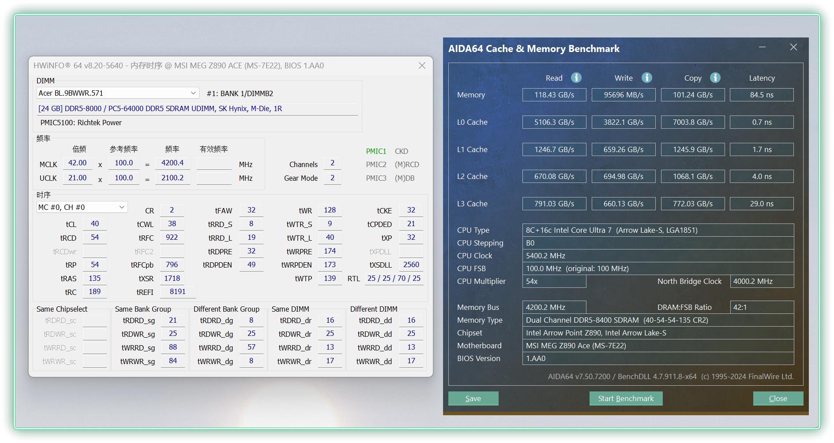Click the Memory Copy value 101.24 GB/s
The width and height of the screenshot is (834, 443).
click(693, 95)
